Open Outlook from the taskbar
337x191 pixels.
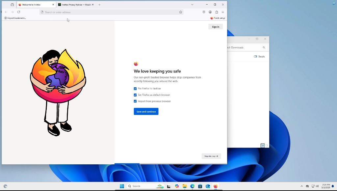point(208,186)
